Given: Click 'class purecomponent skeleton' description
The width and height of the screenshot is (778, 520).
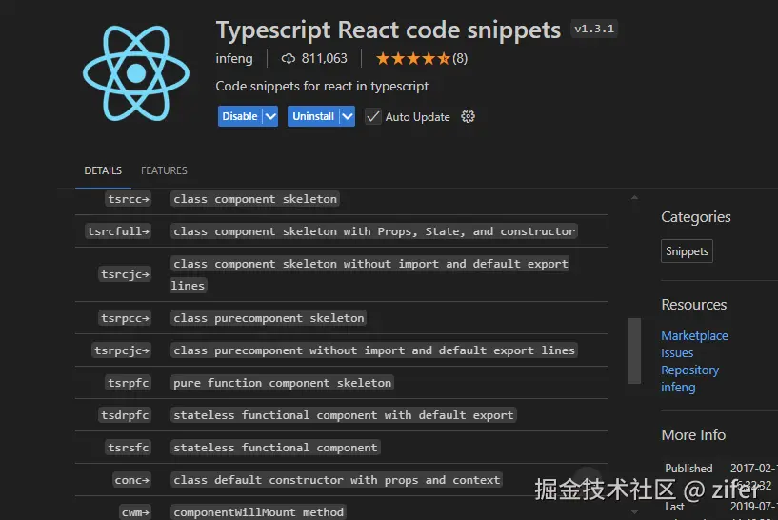Looking at the screenshot, I should coord(269,318).
